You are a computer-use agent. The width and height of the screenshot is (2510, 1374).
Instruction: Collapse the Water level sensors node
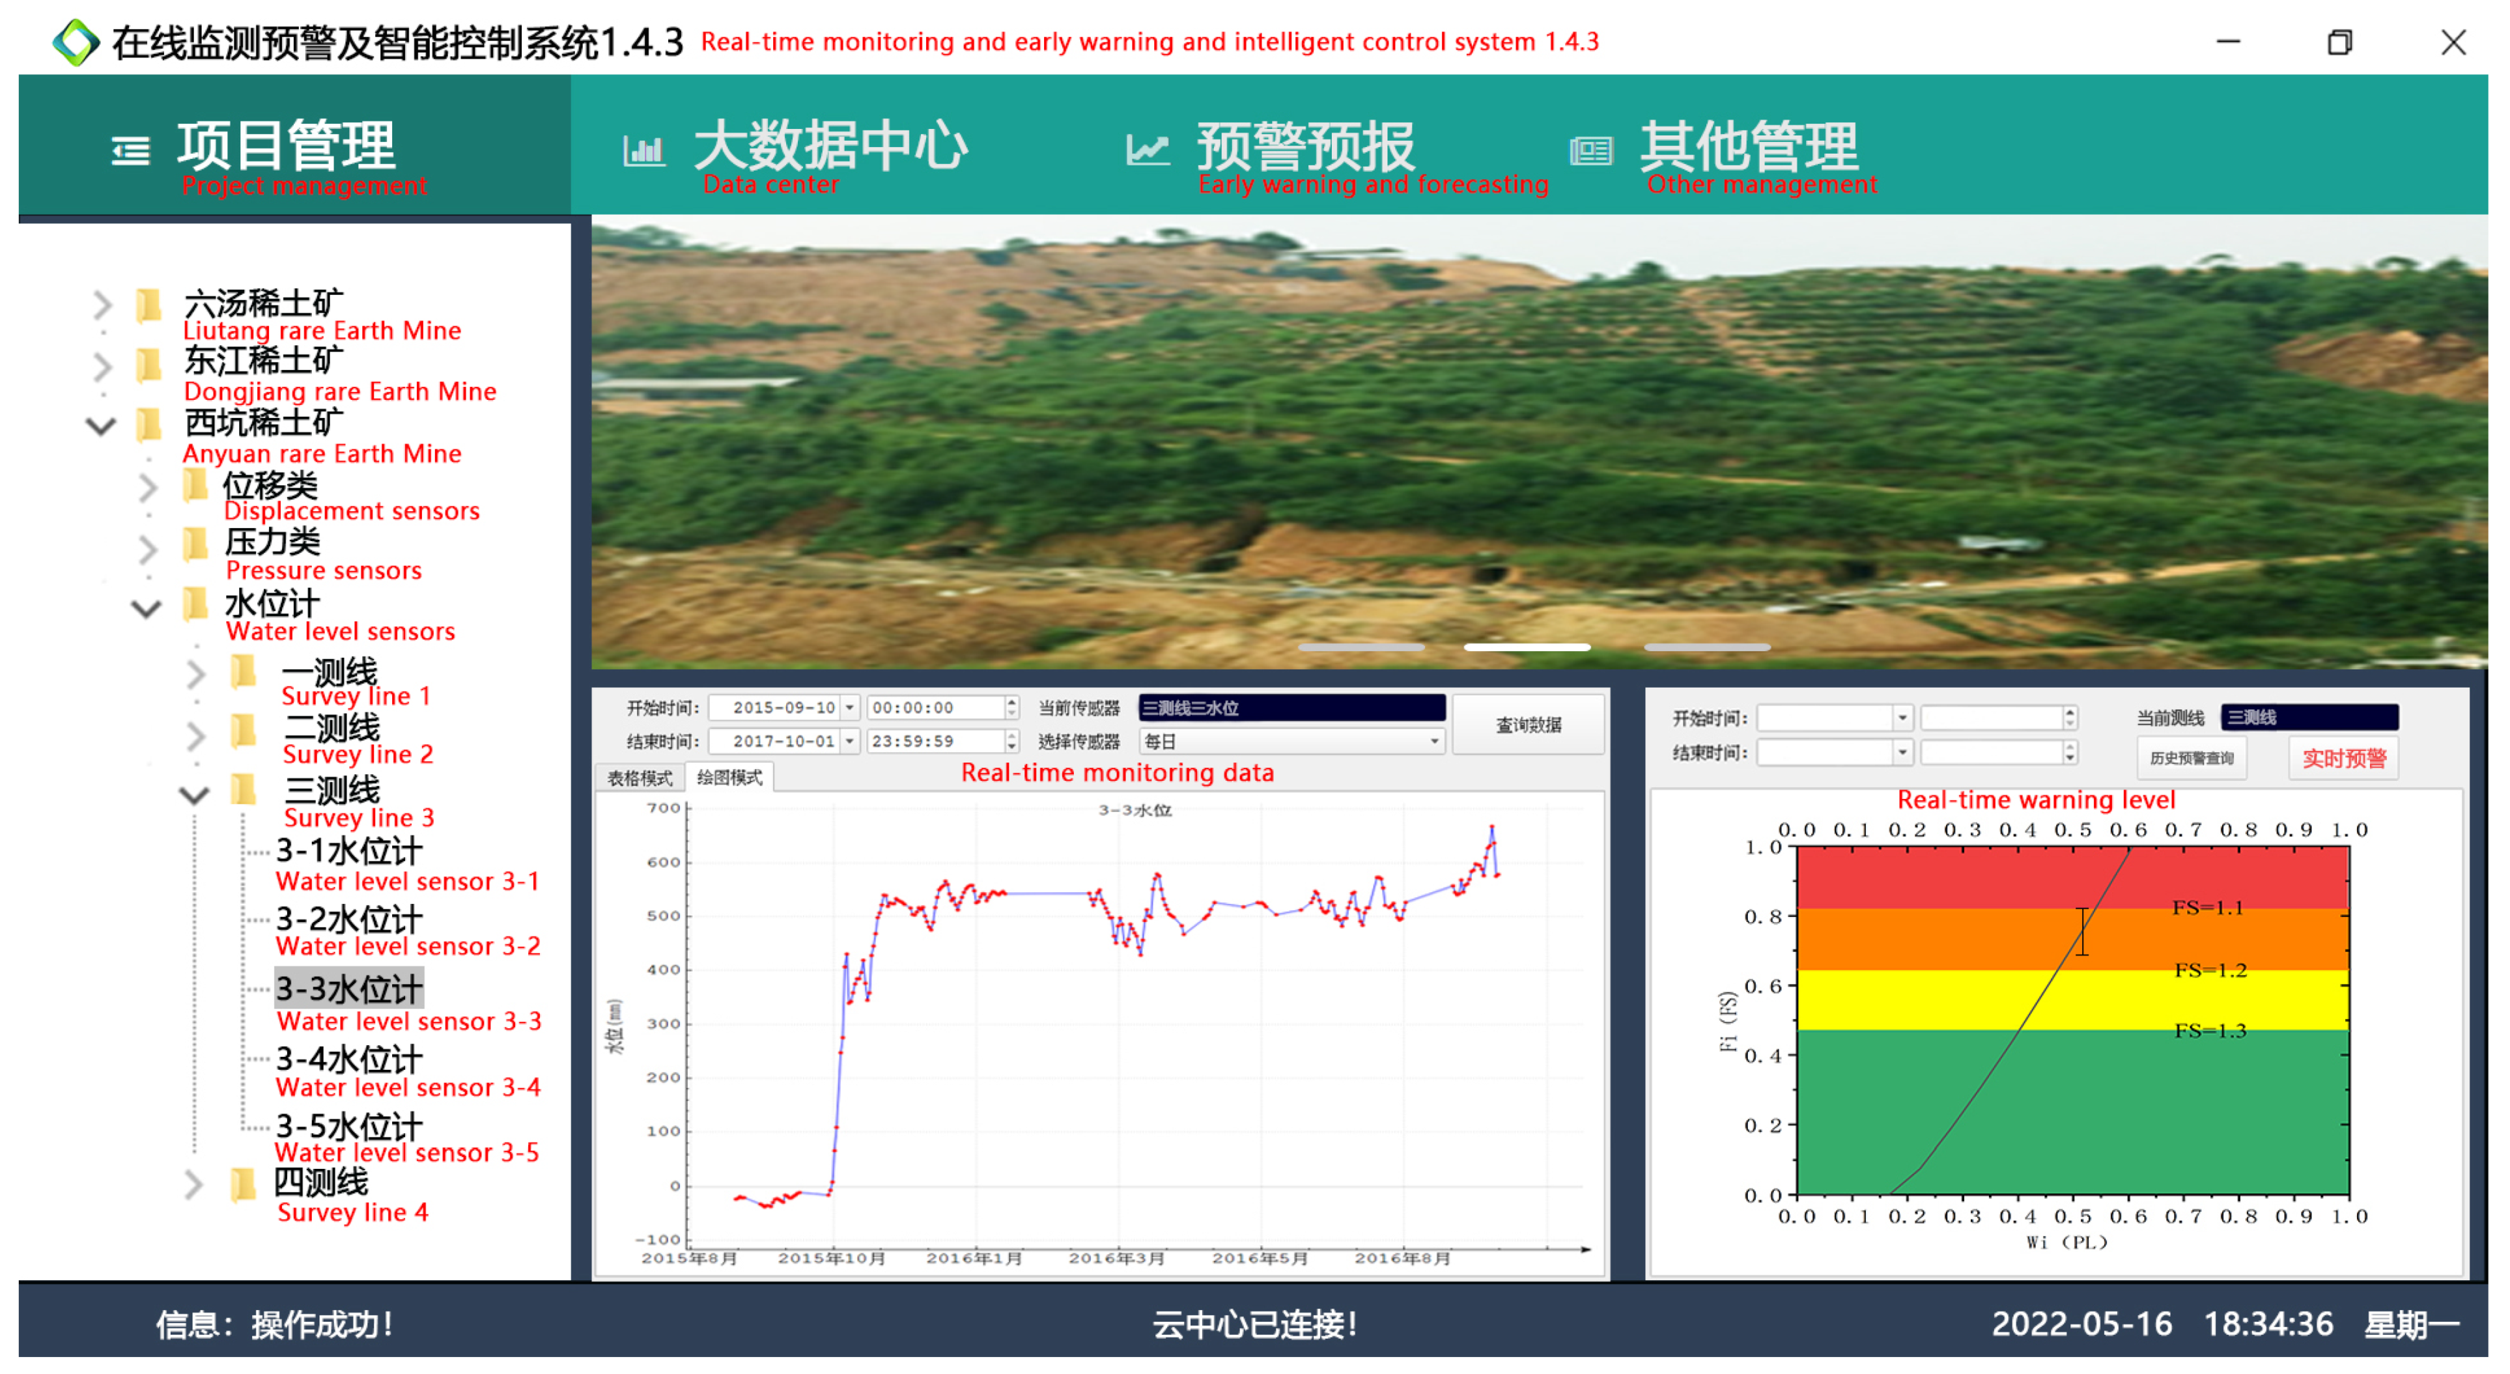[x=146, y=610]
